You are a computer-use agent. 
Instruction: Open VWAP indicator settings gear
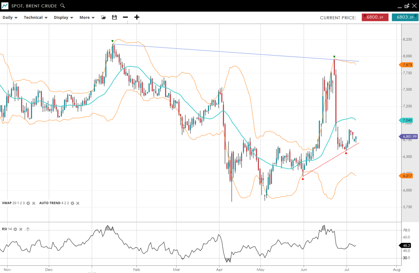tap(29, 203)
